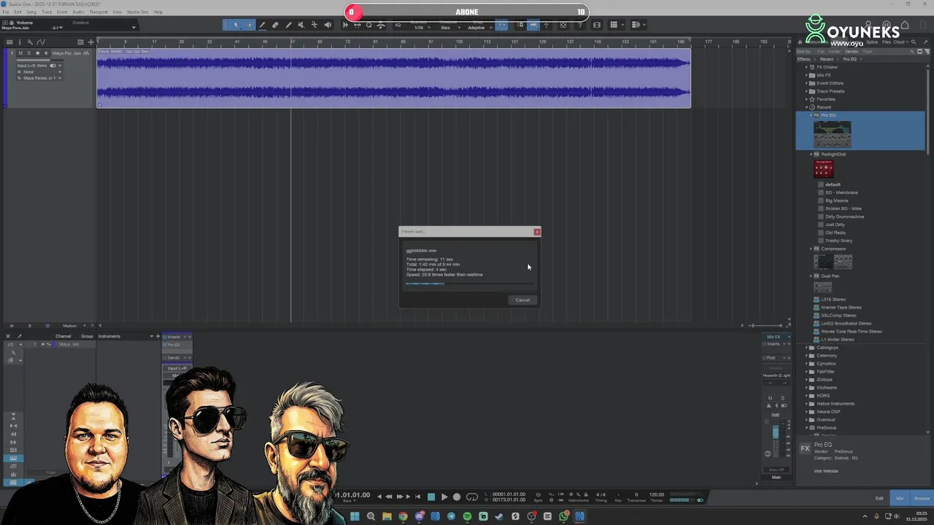Open Telegram from the taskbar
The image size is (934, 525).
tap(451, 516)
